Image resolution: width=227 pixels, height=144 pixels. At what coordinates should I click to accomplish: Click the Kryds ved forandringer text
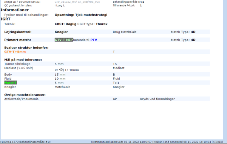[x=158, y=99]
